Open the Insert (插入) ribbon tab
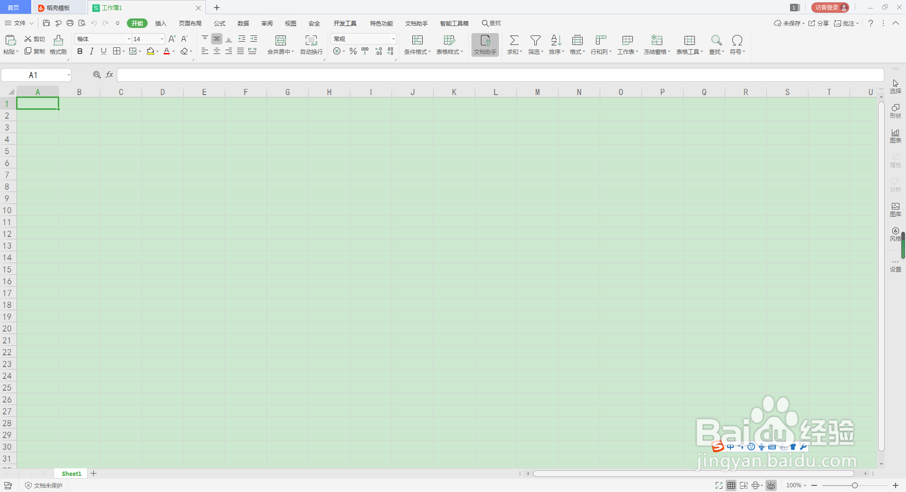The image size is (906, 492). click(x=161, y=23)
